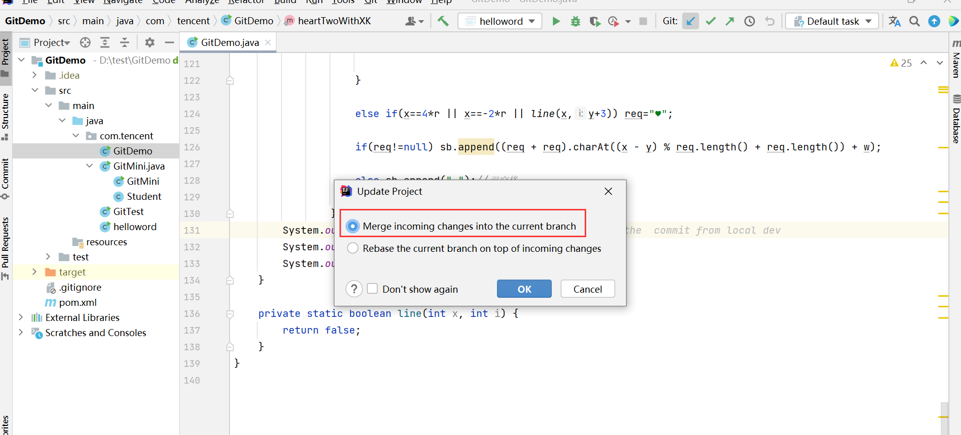This screenshot has height=435, width=961.
Task: Select Student class in tree
Action: pyautogui.click(x=144, y=196)
